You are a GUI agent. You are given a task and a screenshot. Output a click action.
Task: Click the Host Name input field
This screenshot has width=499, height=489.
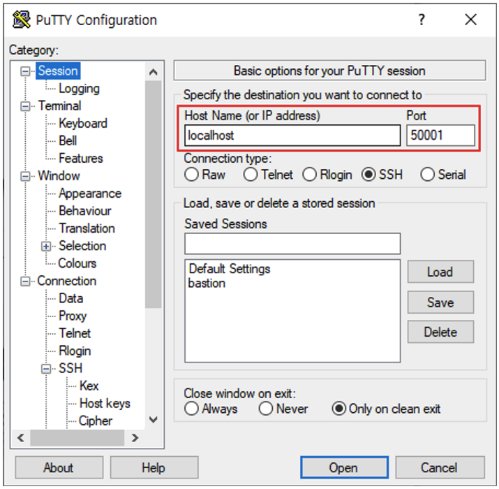tap(292, 136)
